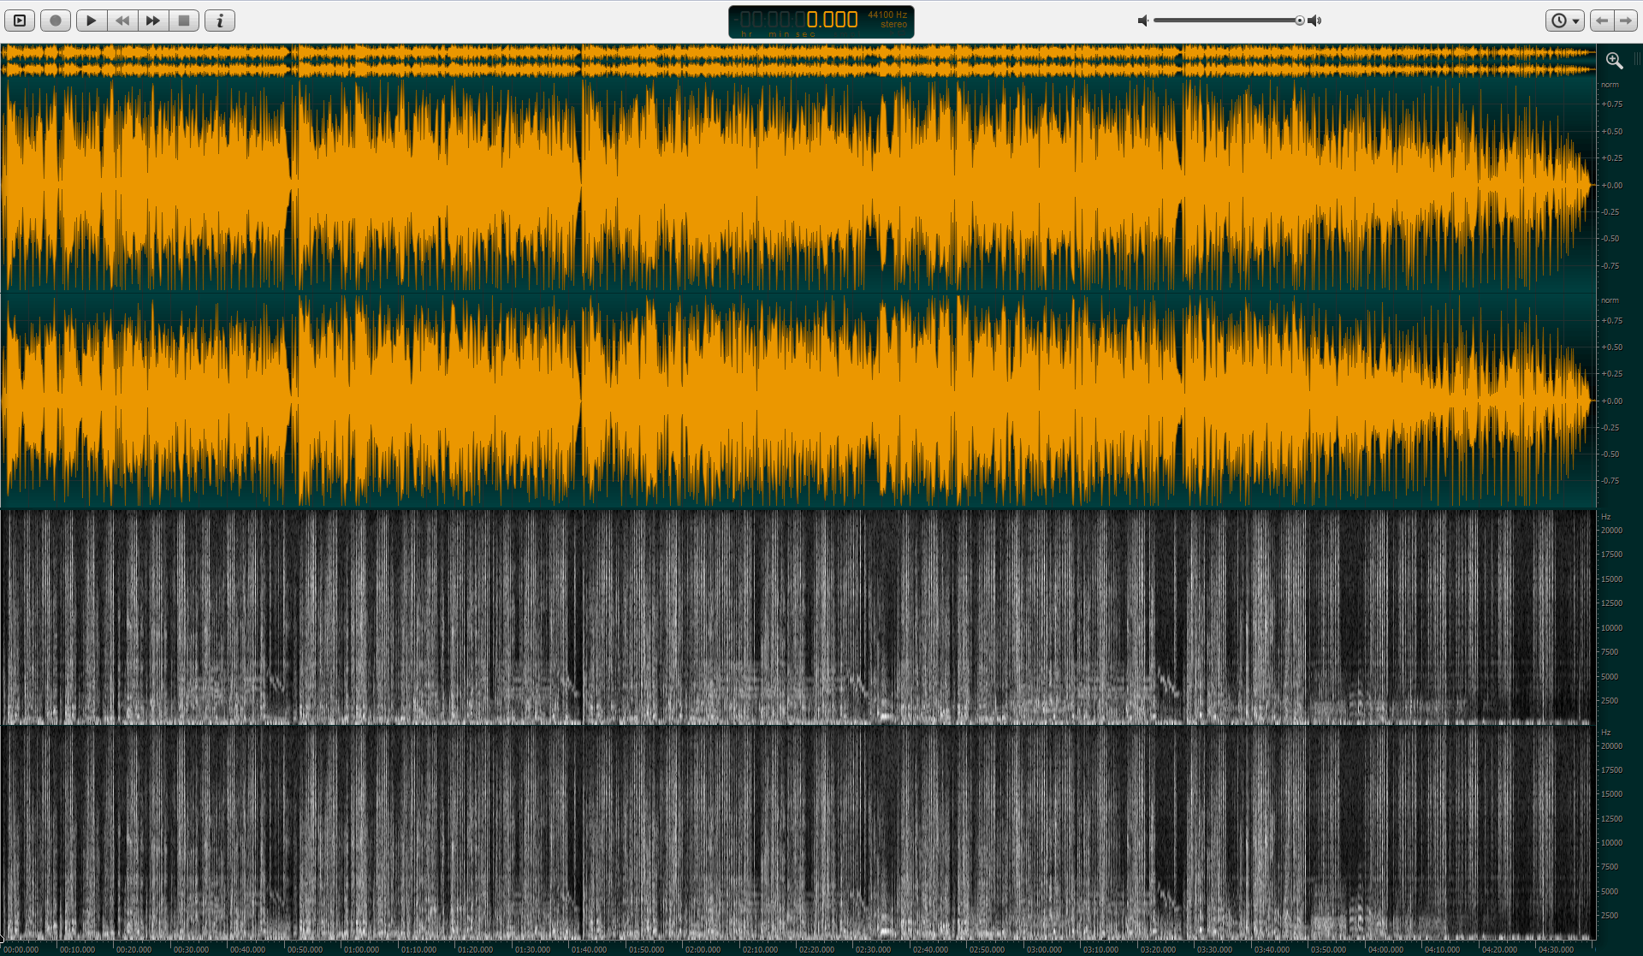Viewport: 1643px width, 956px height.
Task: Click the Fast Forward button
Action: pos(153,21)
